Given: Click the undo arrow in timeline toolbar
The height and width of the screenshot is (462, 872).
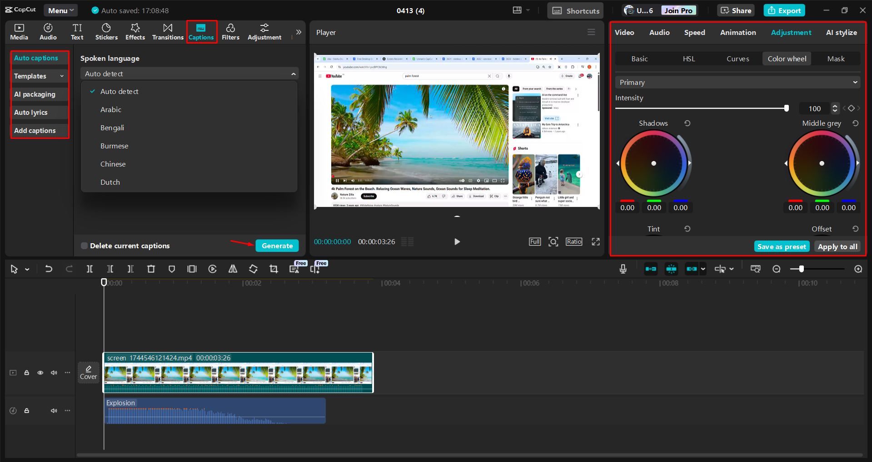Looking at the screenshot, I should [x=49, y=269].
